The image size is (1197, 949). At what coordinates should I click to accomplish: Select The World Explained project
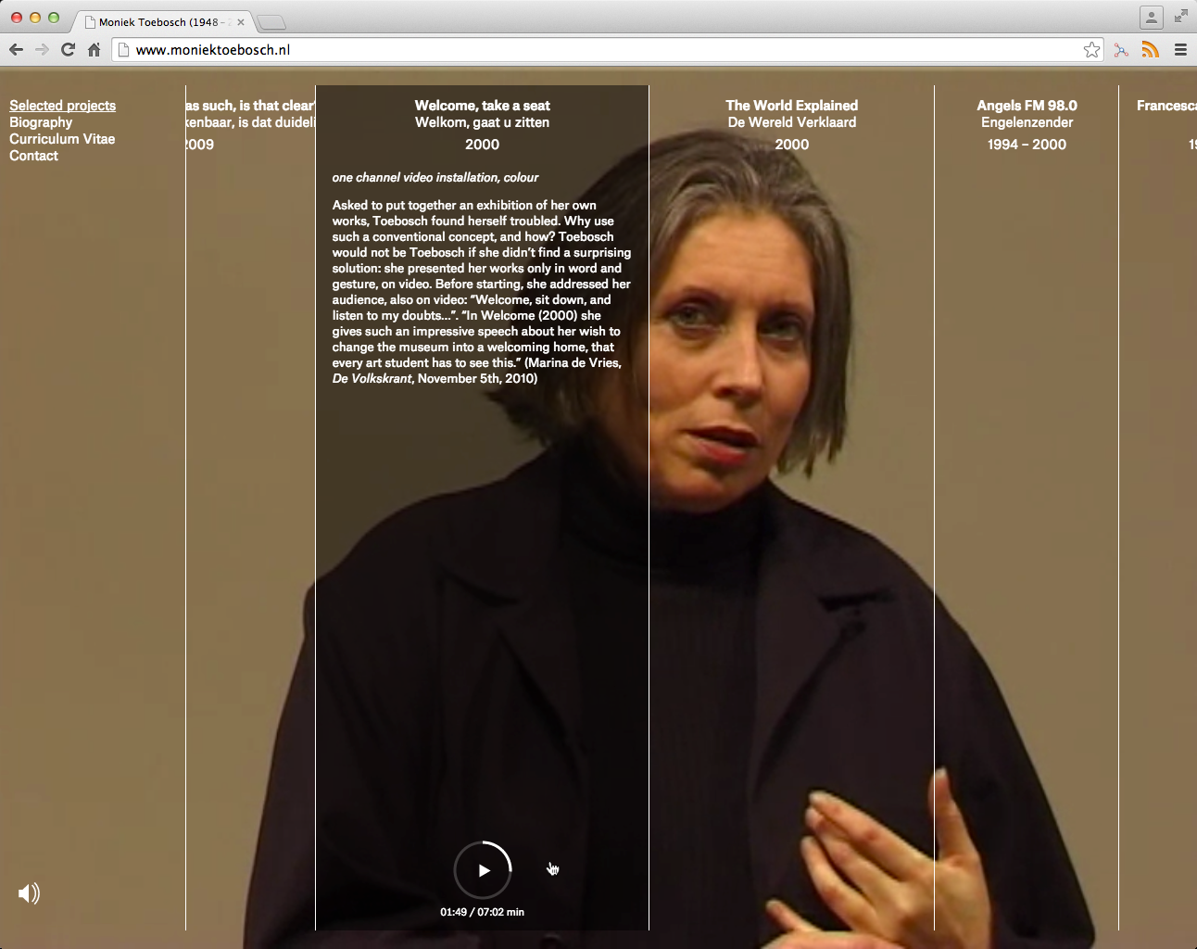coord(791,106)
